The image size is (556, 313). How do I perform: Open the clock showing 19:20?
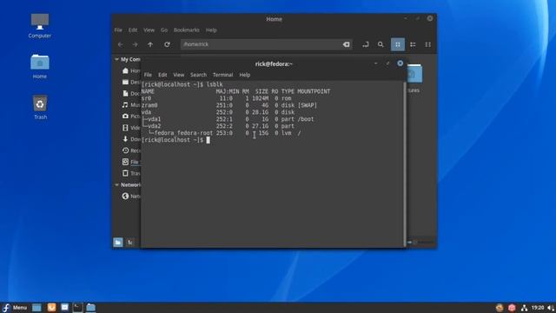tap(538, 308)
